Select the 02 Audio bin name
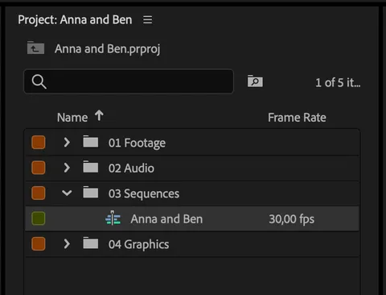 click(131, 168)
